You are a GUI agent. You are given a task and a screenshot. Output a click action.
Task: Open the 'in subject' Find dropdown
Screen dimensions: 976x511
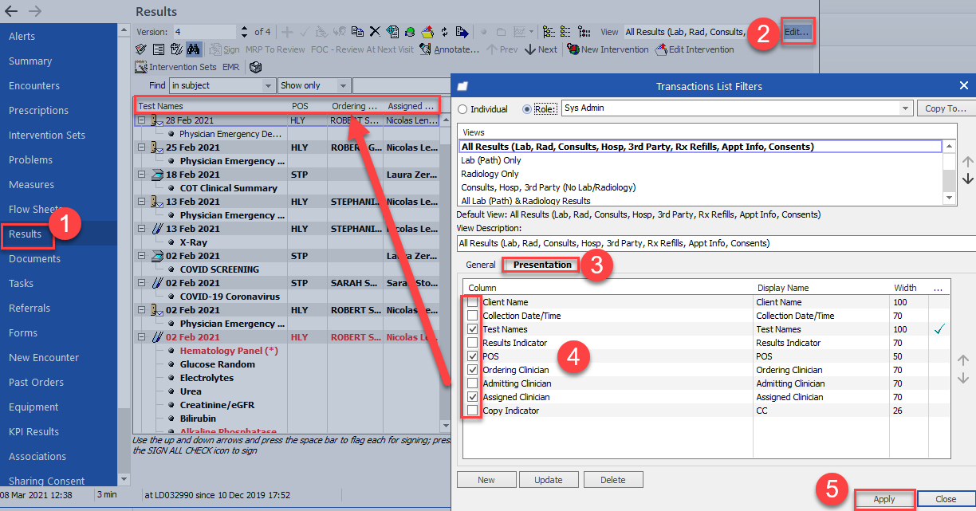click(x=269, y=85)
